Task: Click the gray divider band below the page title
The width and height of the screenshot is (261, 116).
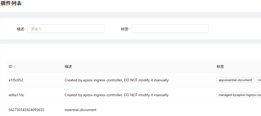Action: (x=131, y=15)
